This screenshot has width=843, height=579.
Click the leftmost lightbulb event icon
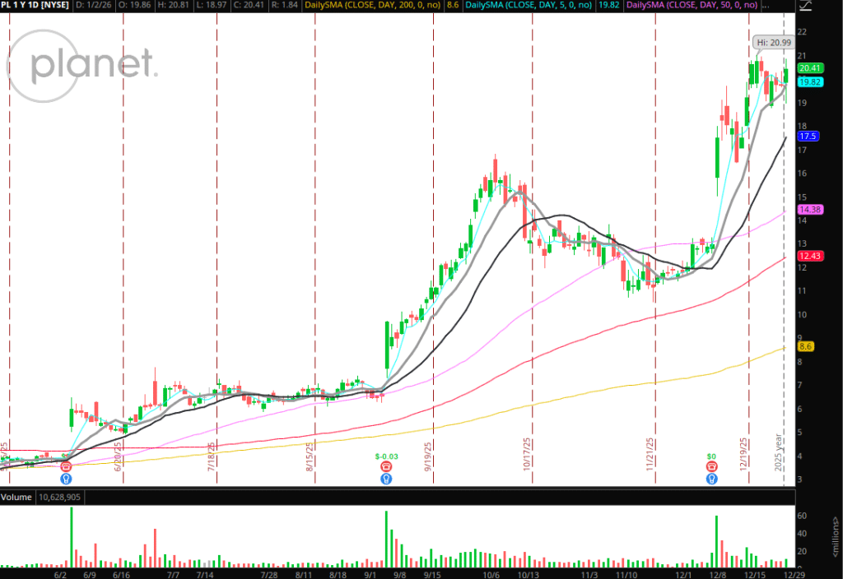coord(66,478)
